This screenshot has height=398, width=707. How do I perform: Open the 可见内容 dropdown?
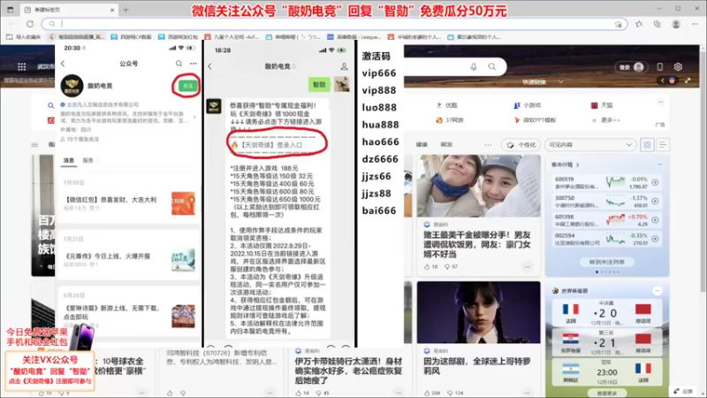pyautogui.click(x=590, y=145)
